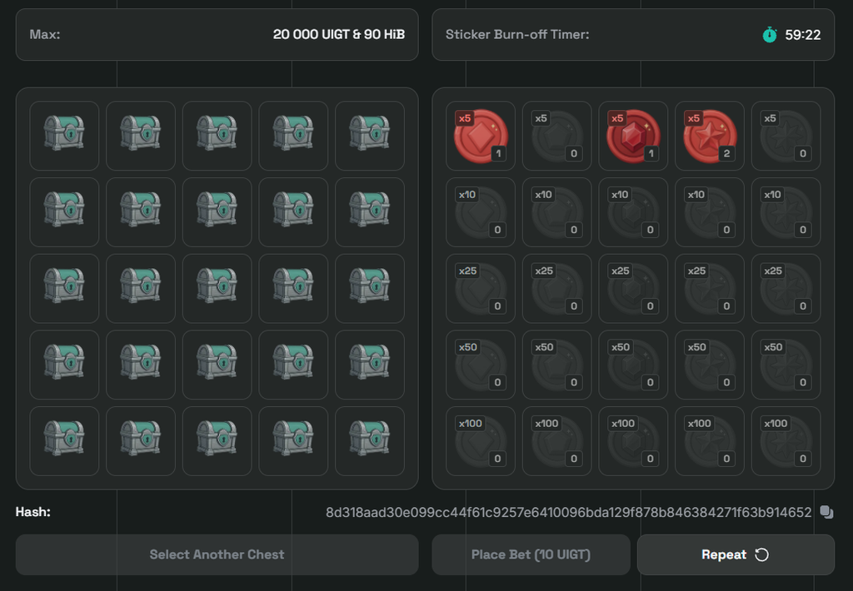Click the hash value starting with 8d318aad
Image resolution: width=853 pixels, height=591 pixels.
coord(568,512)
